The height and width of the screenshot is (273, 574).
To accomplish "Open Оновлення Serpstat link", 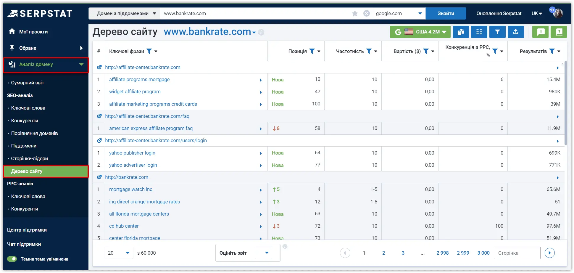I will (x=499, y=13).
